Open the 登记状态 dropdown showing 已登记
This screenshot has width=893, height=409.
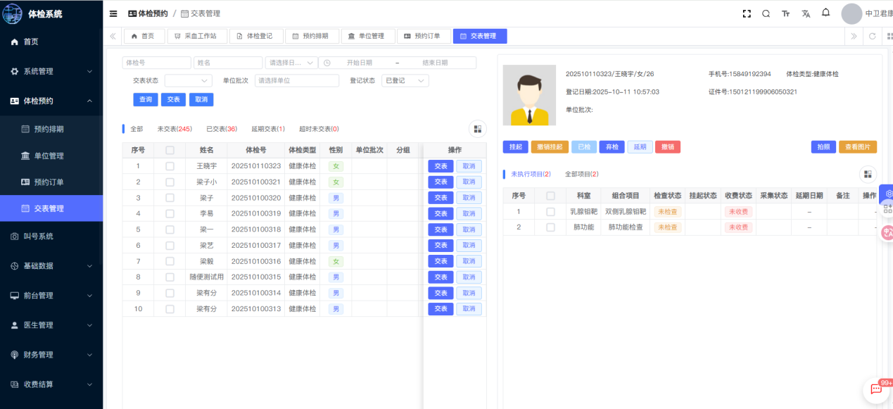pos(405,81)
